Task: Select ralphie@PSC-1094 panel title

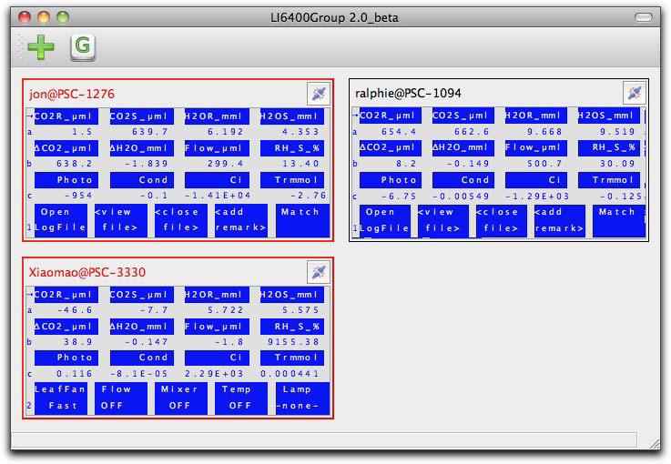Action: 408,93
